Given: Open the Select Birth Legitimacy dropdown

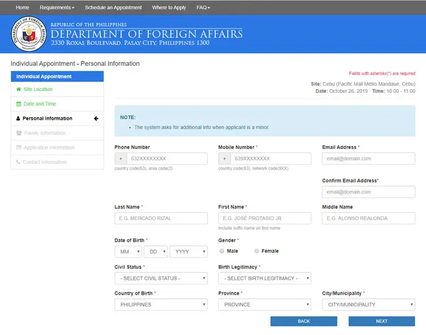Looking at the screenshot, I should (x=265, y=278).
